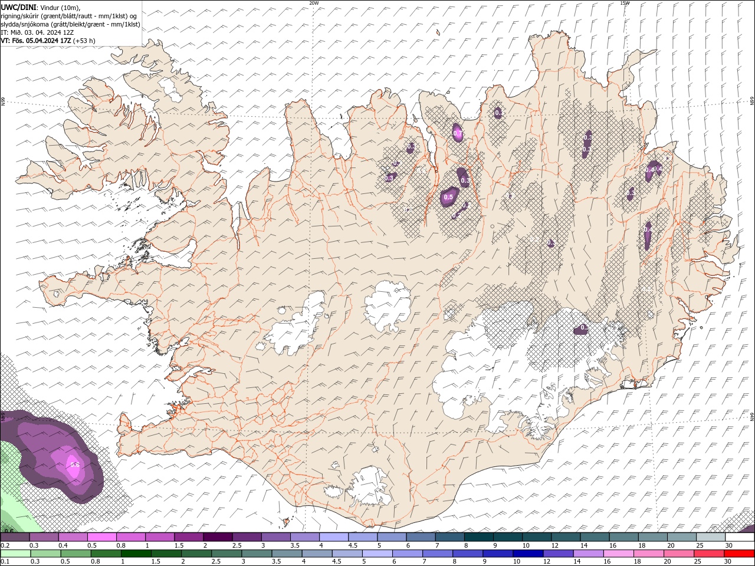Image resolution: width=755 pixels, height=566 pixels.
Task: Click the 0.2 label of the snow legend
Action: pyautogui.click(x=4, y=545)
